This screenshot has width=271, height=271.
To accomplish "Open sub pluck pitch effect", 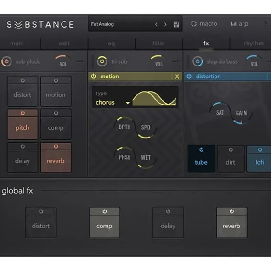I will click(23, 128).
